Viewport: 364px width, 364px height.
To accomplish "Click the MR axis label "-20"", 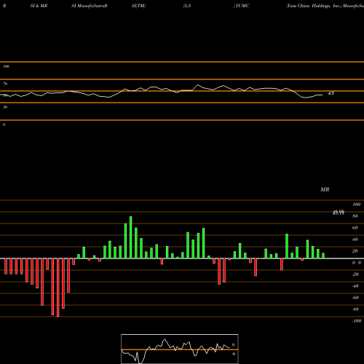I will (x=355, y=274).
